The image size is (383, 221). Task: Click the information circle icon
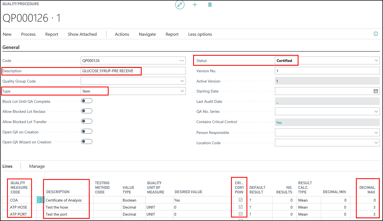click(x=376, y=34)
